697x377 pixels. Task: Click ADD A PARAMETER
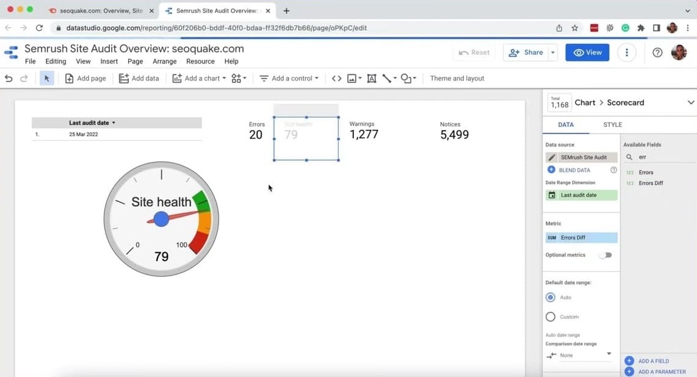[x=655, y=372]
